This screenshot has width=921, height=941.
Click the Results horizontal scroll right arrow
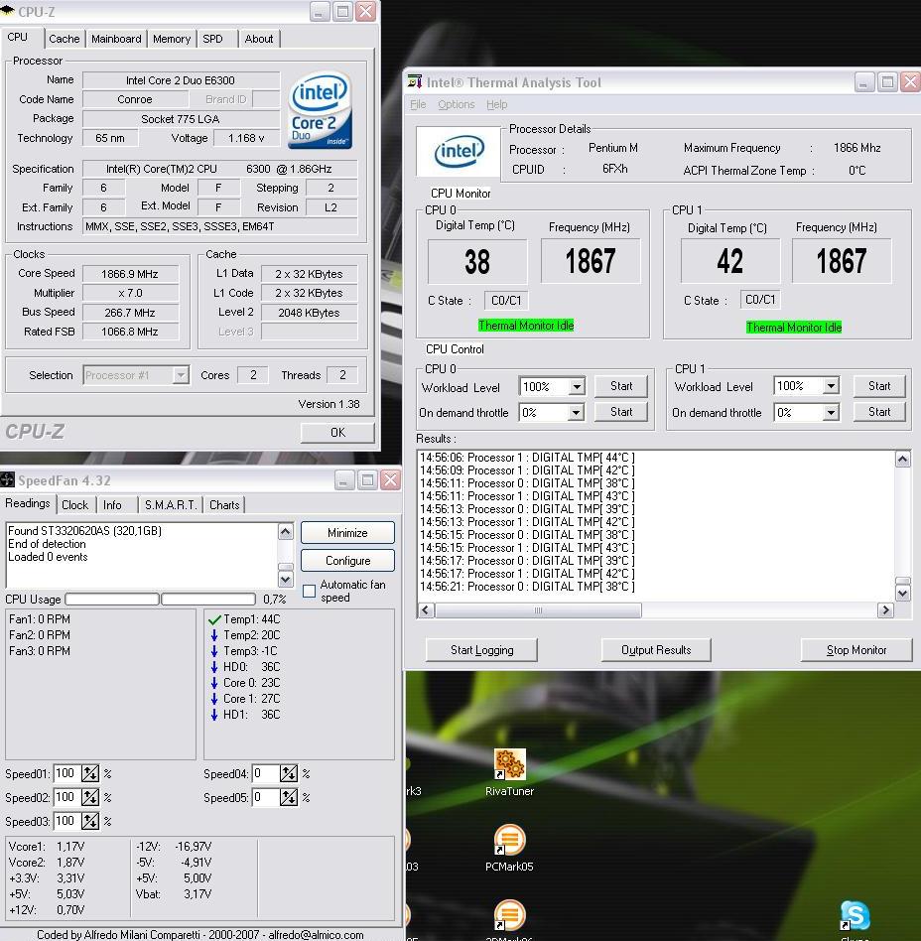885,610
